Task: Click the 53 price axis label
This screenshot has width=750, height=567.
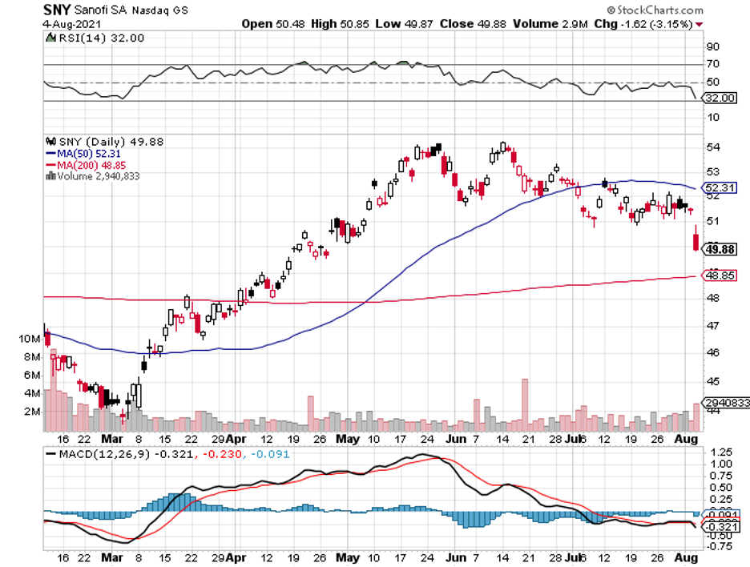Action: pyautogui.click(x=712, y=171)
